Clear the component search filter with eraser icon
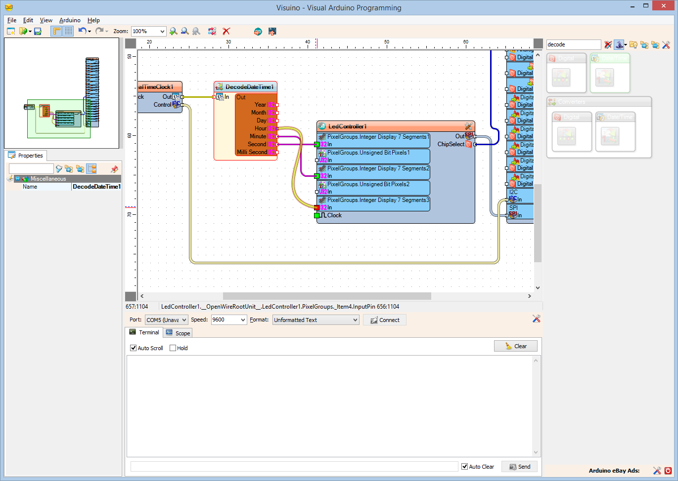 coord(608,44)
